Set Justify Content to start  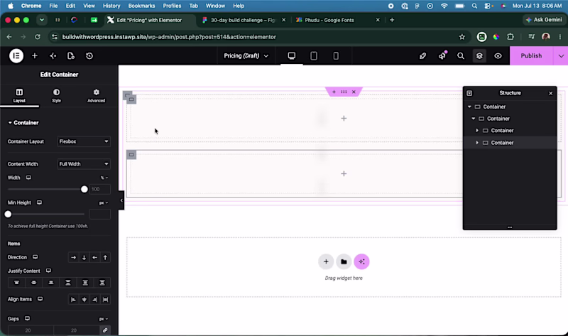[x=16, y=283]
